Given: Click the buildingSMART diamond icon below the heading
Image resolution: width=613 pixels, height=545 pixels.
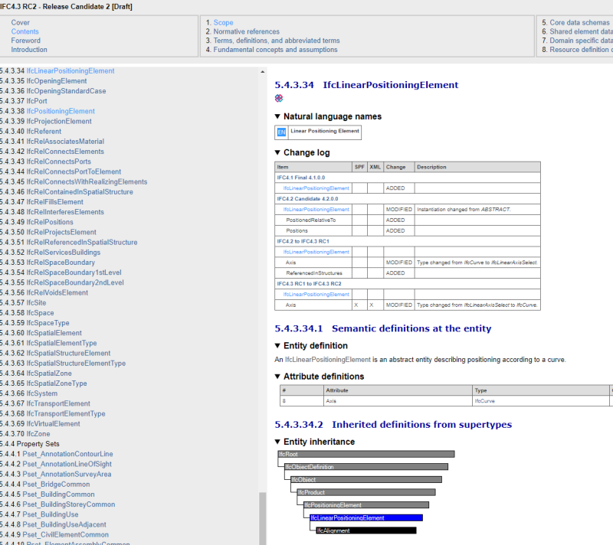Looking at the screenshot, I should (278, 98).
